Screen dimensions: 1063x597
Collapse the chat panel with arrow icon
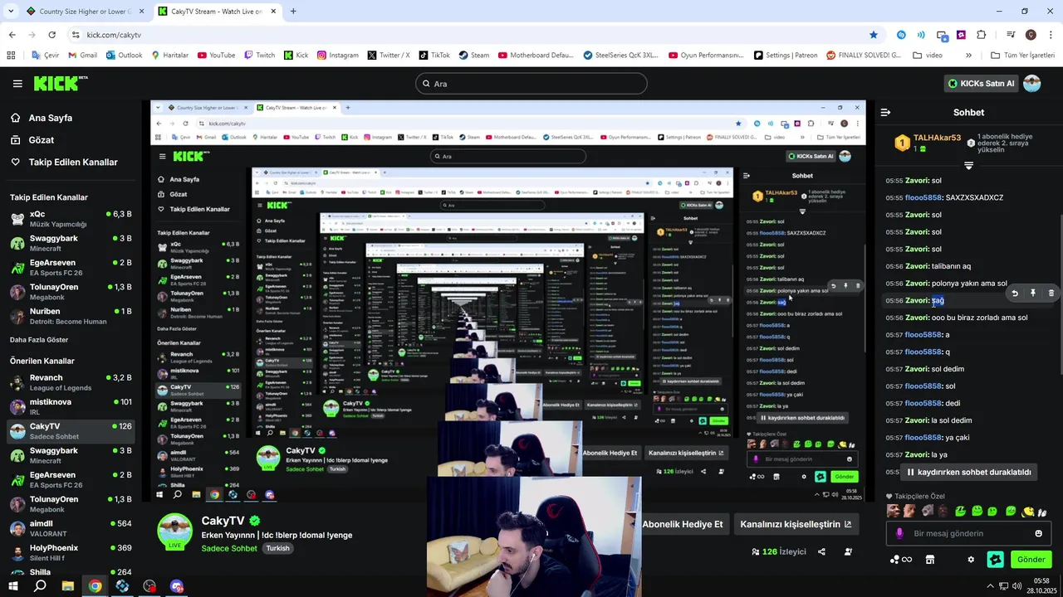(885, 112)
